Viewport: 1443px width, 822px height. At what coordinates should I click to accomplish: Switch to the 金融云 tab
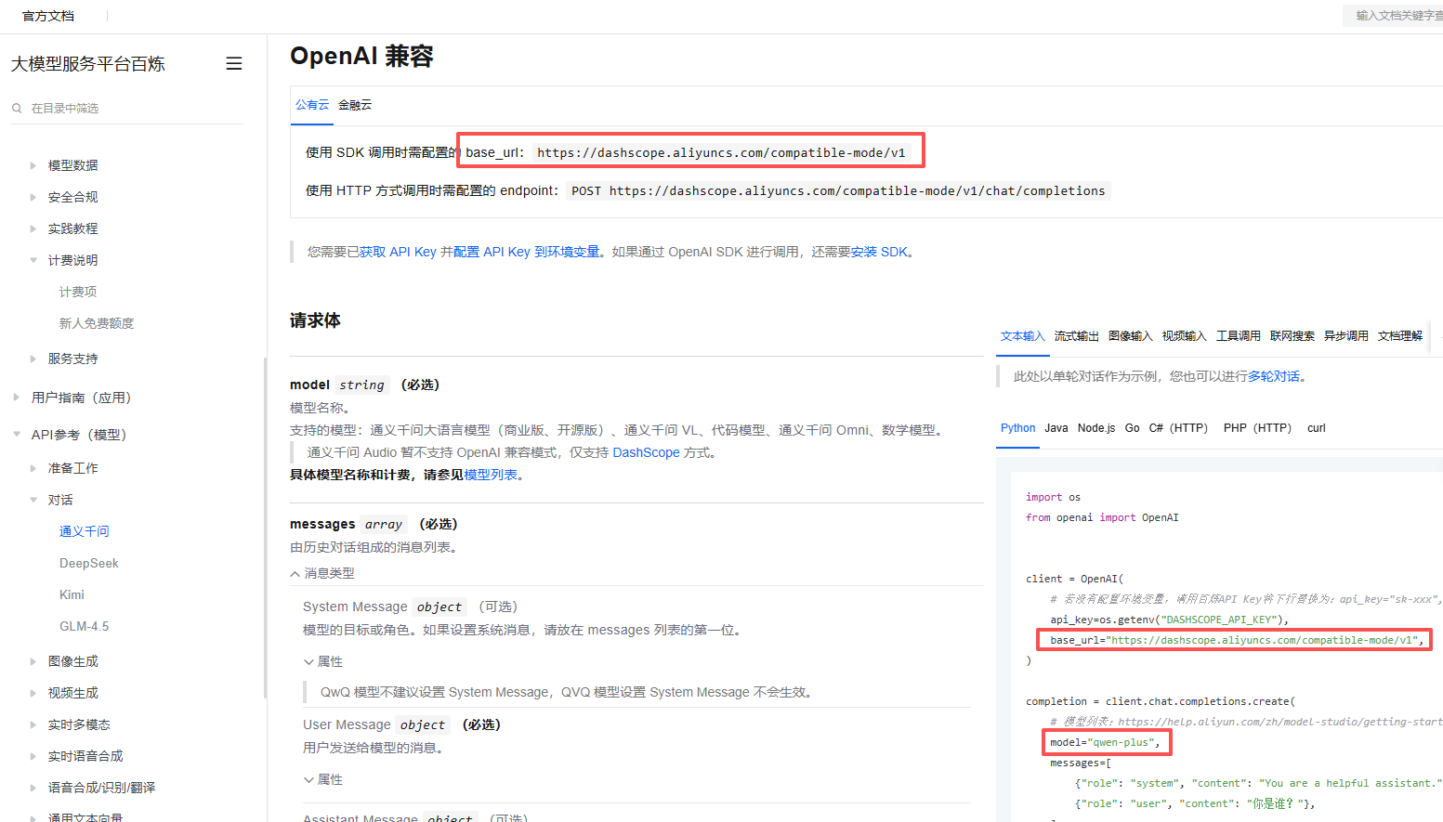354,105
